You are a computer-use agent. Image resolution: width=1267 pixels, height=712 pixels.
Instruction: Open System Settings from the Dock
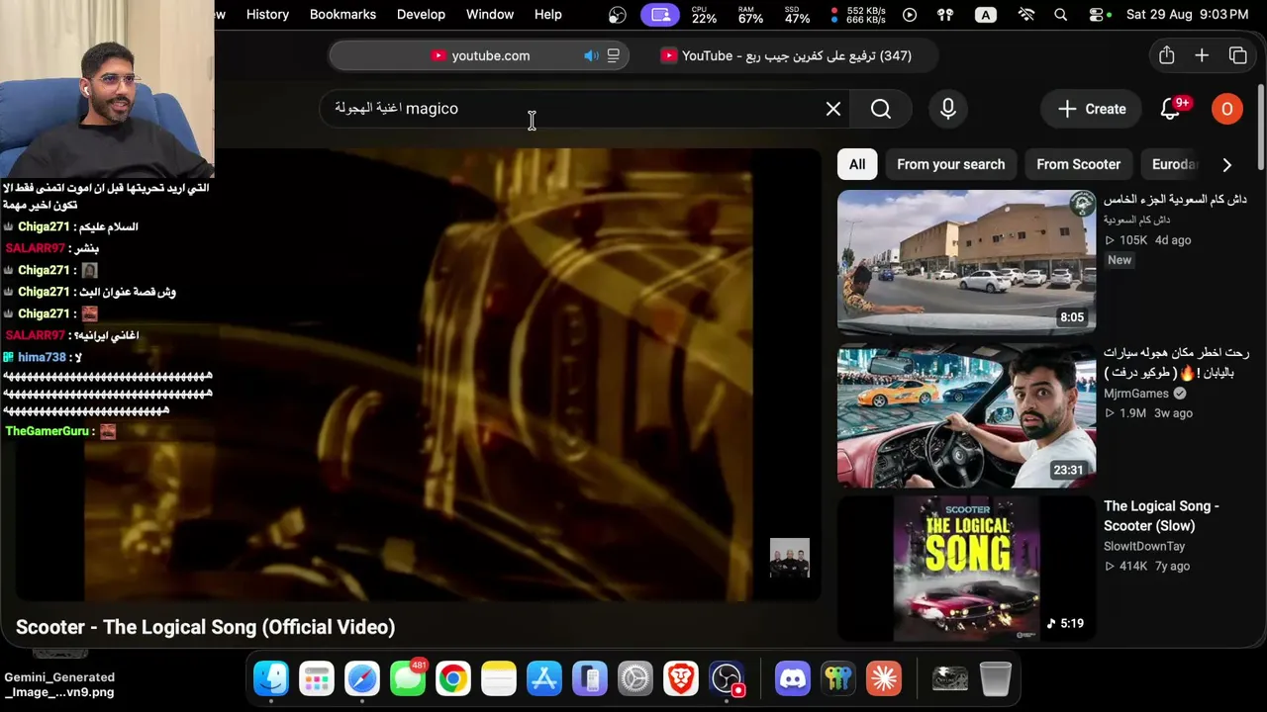(635, 678)
